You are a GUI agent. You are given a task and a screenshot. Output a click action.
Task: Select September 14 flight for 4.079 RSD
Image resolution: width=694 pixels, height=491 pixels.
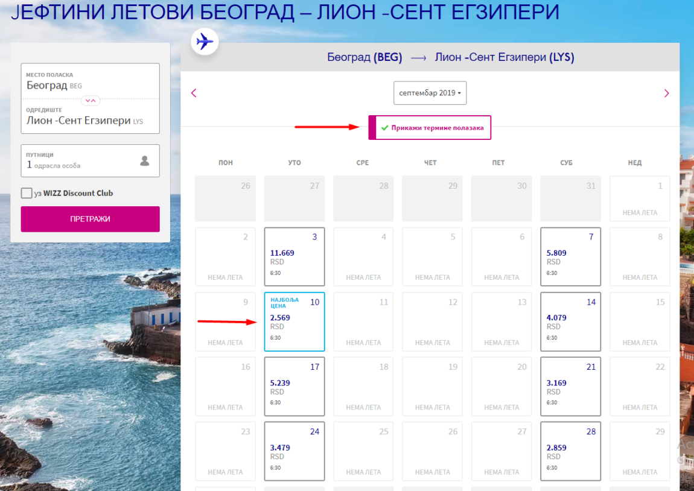(x=570, y=322)
